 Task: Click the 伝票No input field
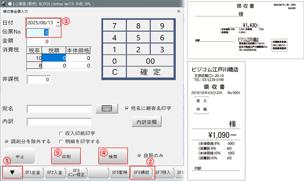38,32
